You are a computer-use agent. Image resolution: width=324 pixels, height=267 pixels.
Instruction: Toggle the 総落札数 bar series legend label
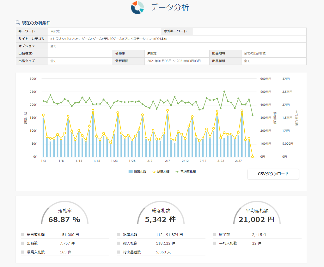[139, 172]
